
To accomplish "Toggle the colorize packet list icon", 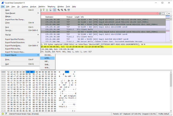I will (55, 10).
